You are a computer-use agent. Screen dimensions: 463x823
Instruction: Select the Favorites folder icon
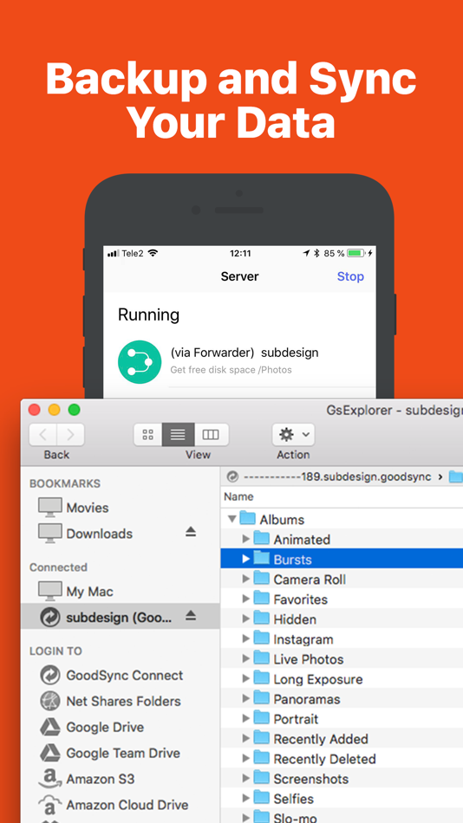click(x=261, y=599)
